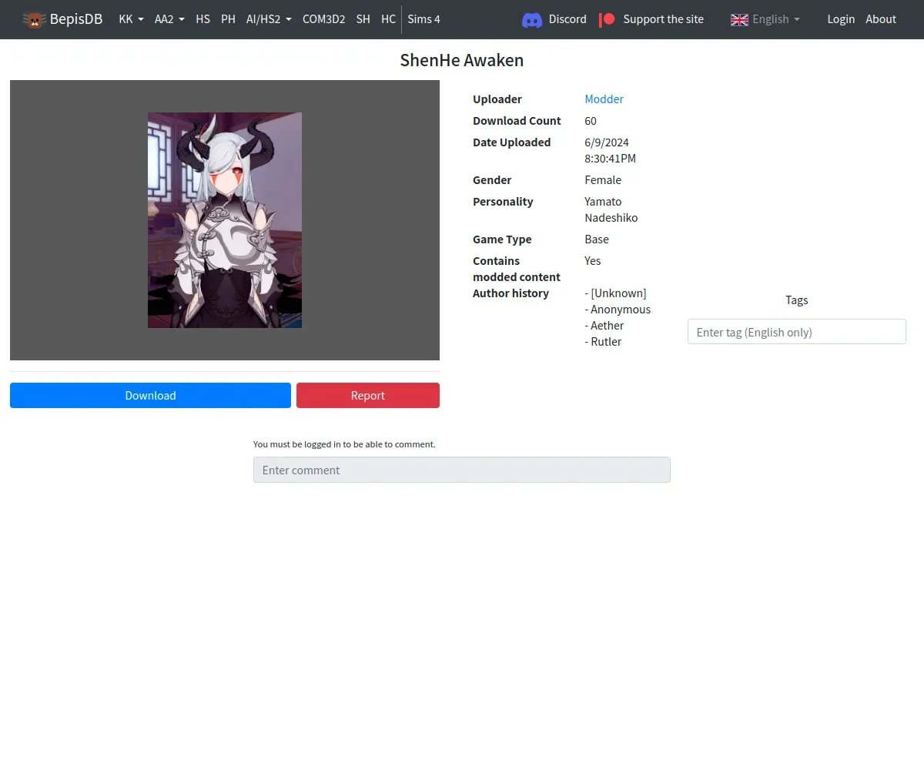The image size is (924, 770).
Task: Expand the AA2 dropdown menu
Action: pos(169,19)
